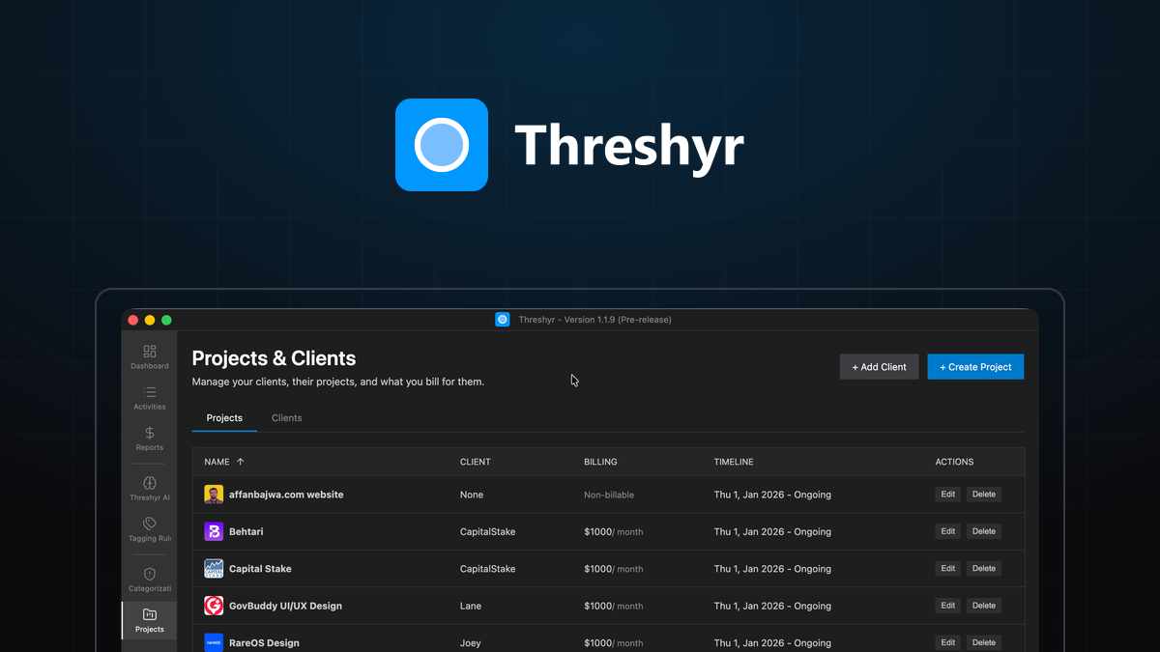
Task: Select the affanbajwa.com website project name
Action: click(x=286, y=495)
